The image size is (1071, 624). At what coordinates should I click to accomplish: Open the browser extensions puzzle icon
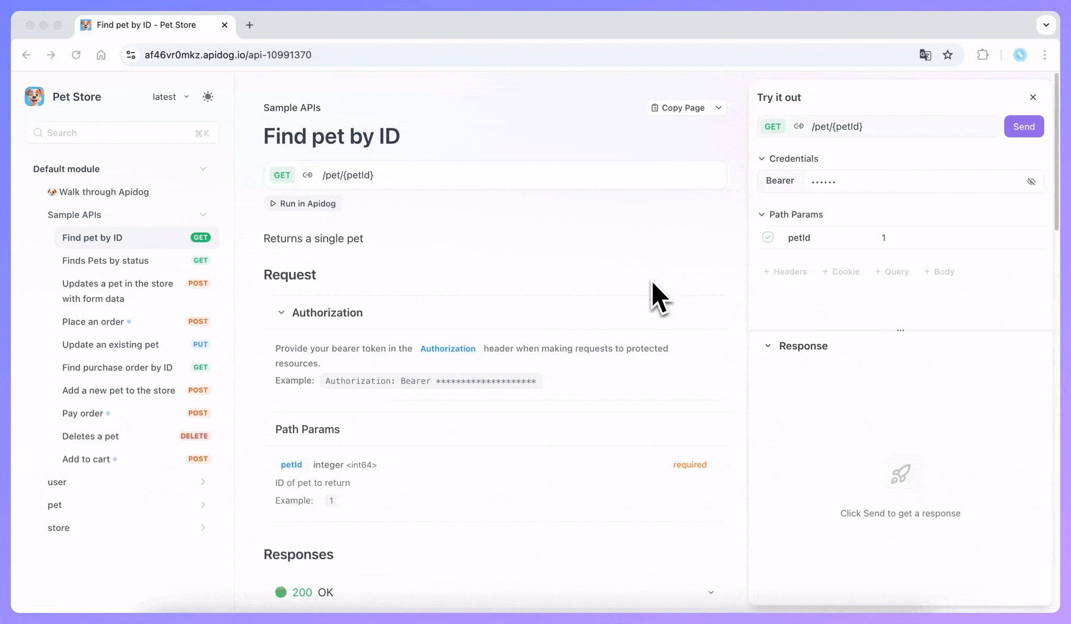983,55
